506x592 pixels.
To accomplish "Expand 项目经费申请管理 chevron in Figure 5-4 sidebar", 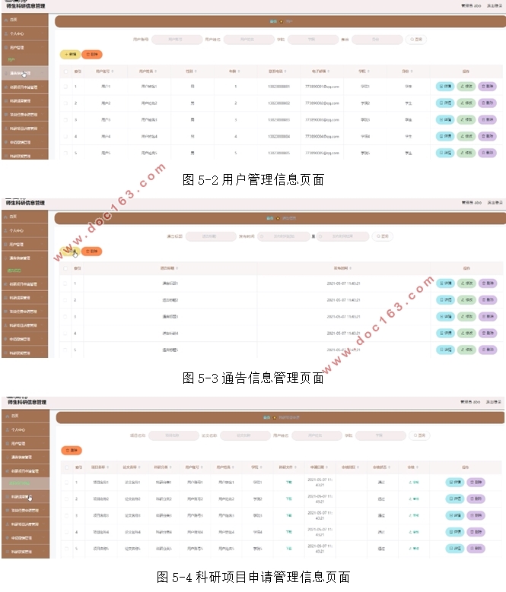I will pos(44,511).
